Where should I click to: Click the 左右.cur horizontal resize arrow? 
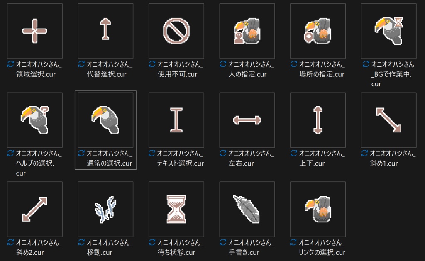point(247,120)
